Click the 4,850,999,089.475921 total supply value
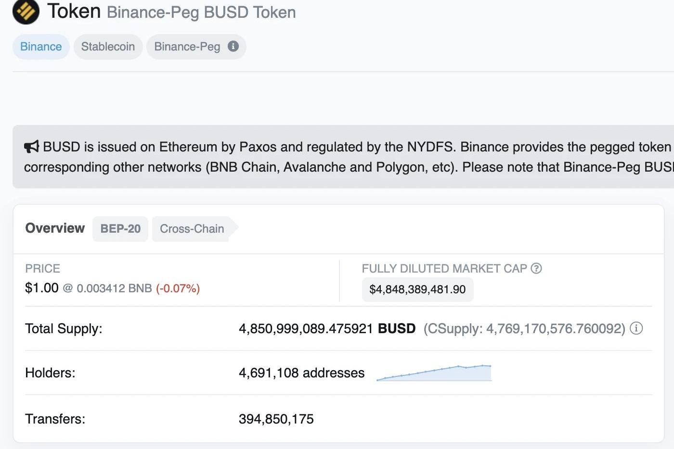The image size is (674, 449). pyautogui.click(x=306, y=329)
